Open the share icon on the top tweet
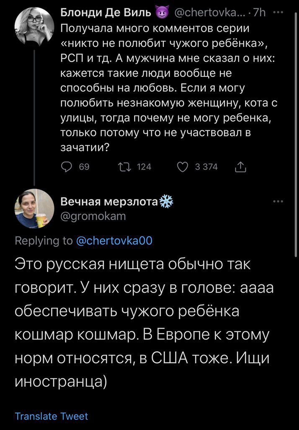 pyautogui.click(x=241, y=168)
